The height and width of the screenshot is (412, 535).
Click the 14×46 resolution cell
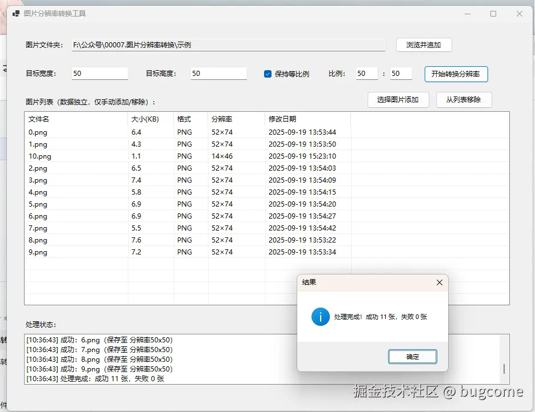(x=222, y=156)
